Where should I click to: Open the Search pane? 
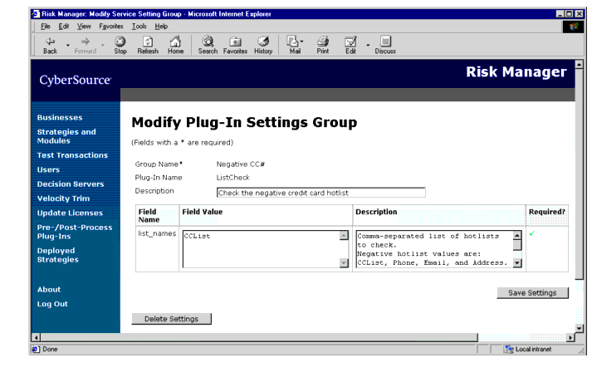208,45
